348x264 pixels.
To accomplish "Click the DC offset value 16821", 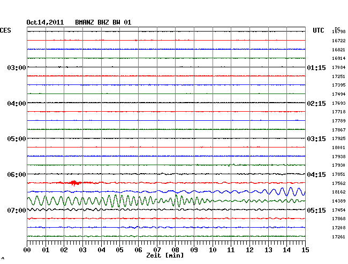I will pyautogui.click(x=339, y=50).
